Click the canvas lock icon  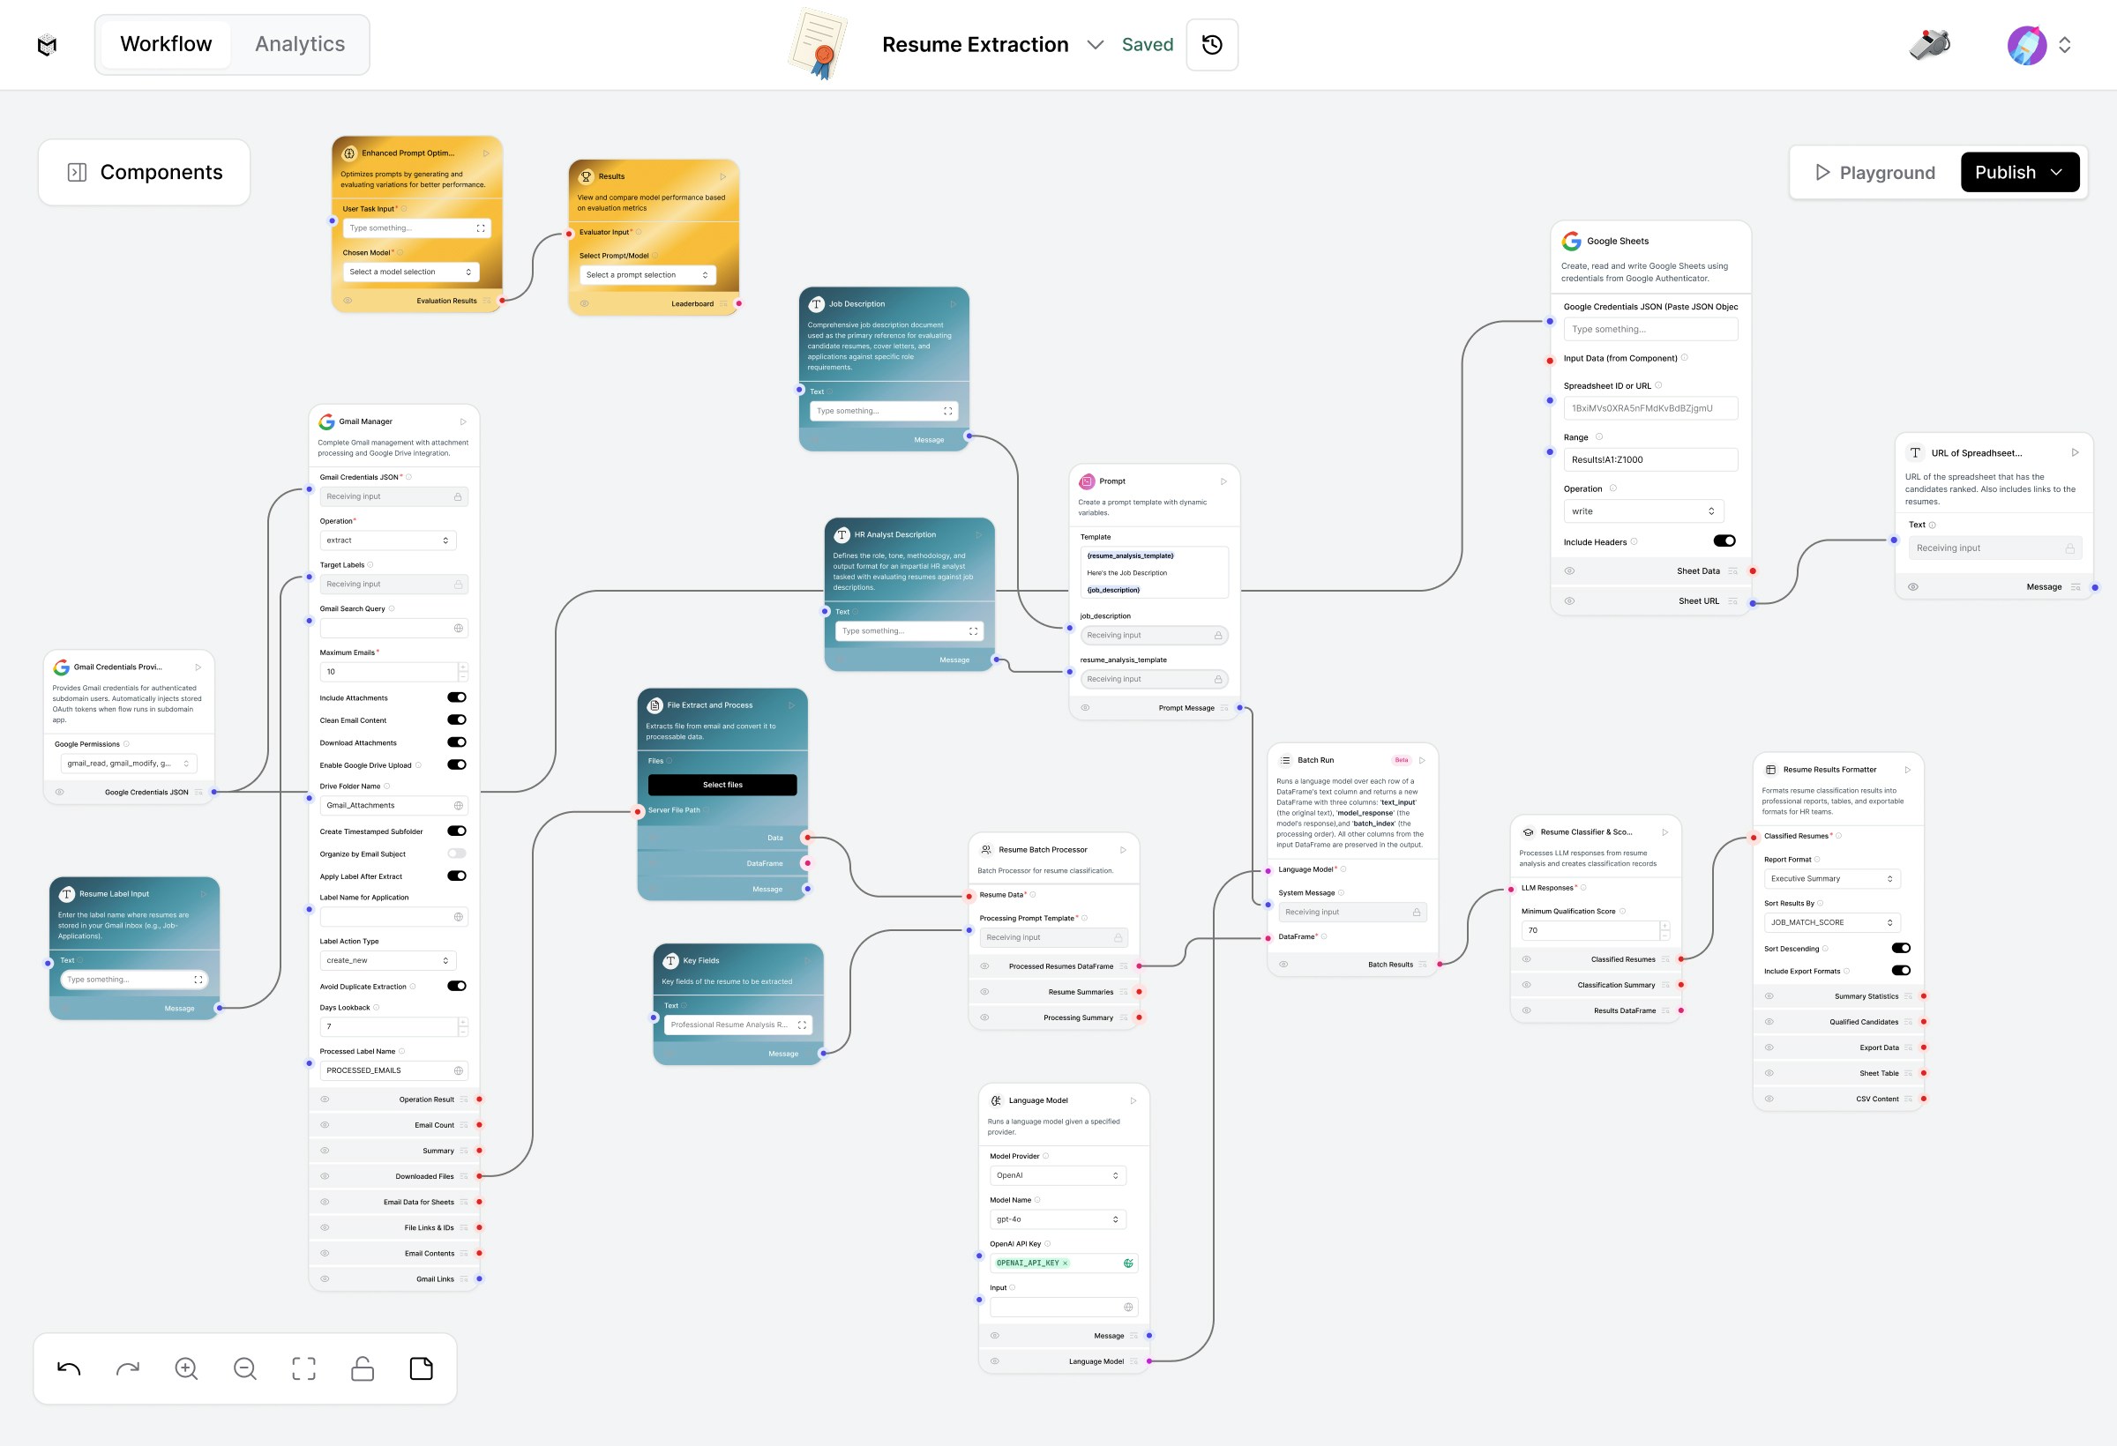click(x=363, y=1368)
